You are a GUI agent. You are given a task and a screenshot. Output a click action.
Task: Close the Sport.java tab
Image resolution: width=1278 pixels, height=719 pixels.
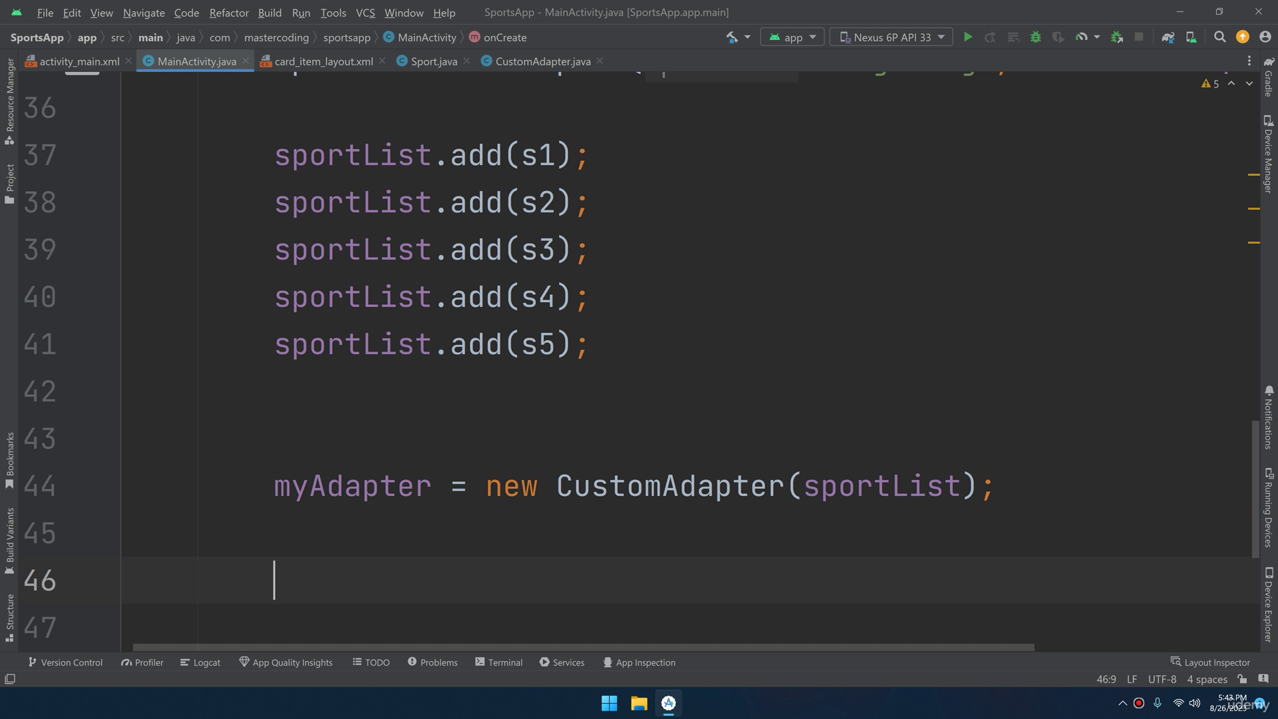[467, 61]
